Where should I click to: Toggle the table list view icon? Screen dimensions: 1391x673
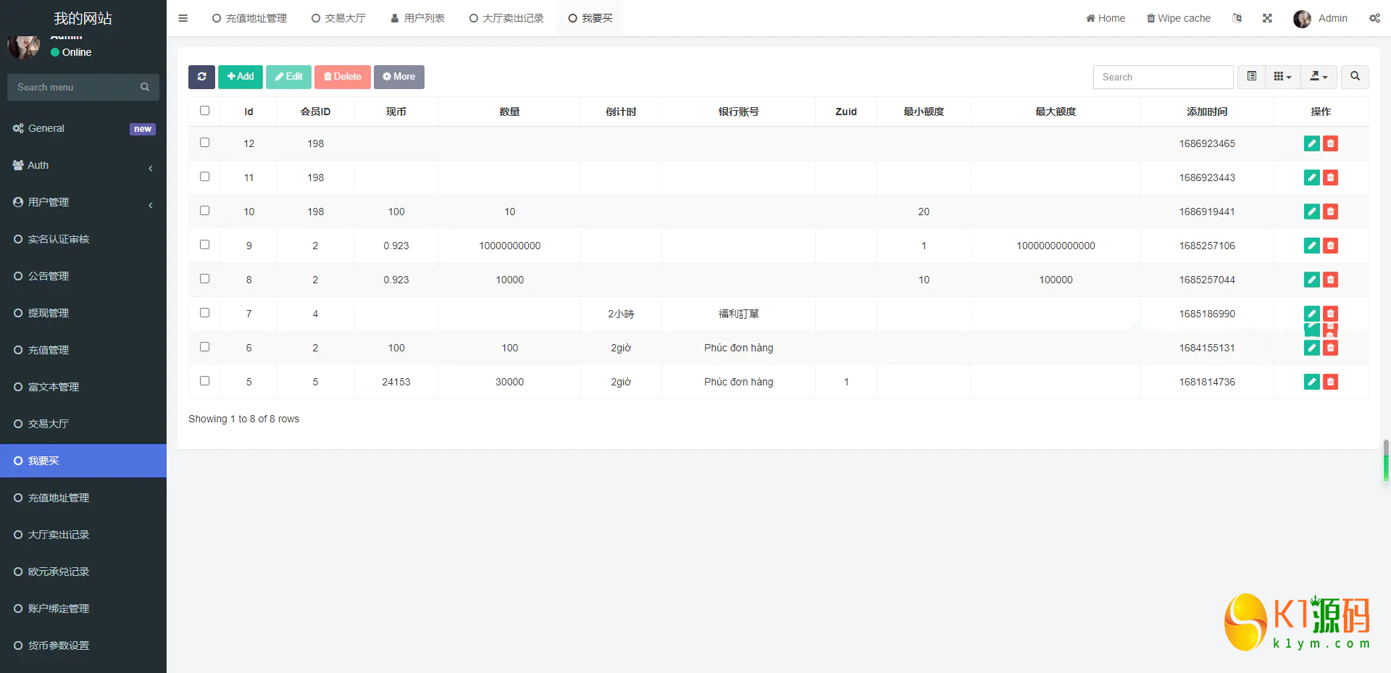click(1251, 77)
